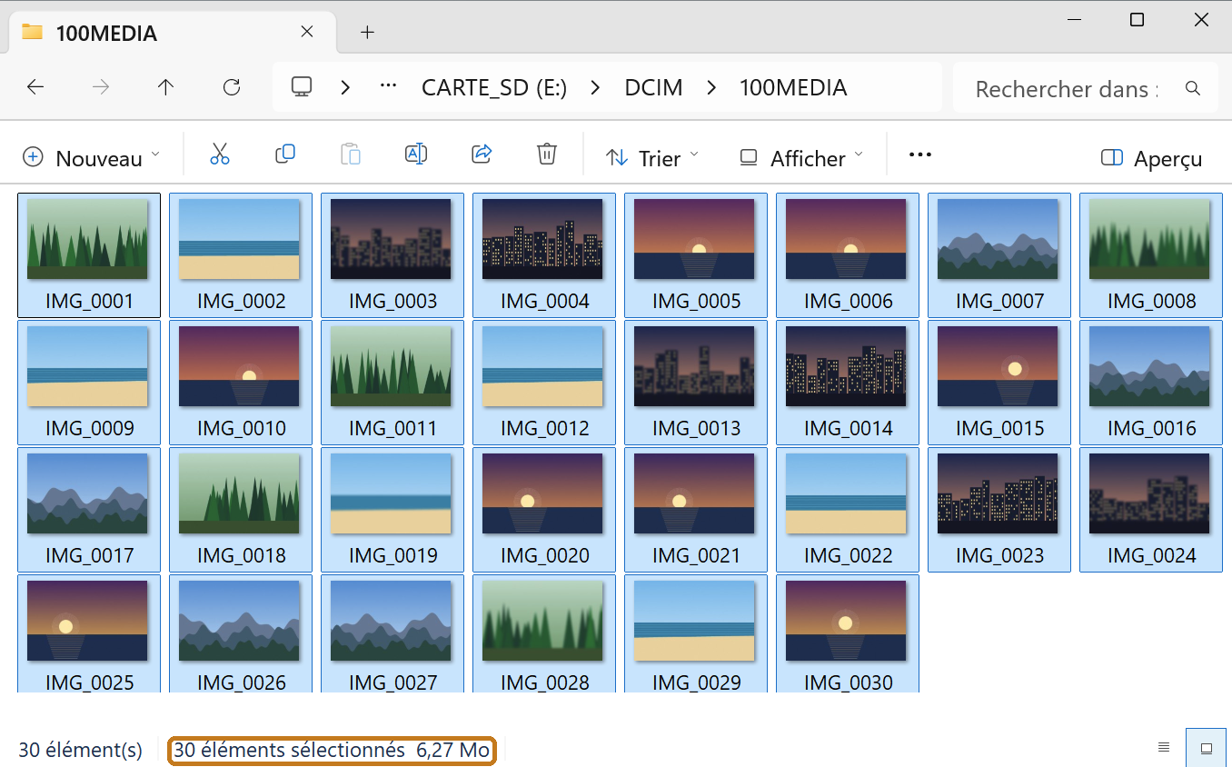Go up one folder level

click(165, 87)
